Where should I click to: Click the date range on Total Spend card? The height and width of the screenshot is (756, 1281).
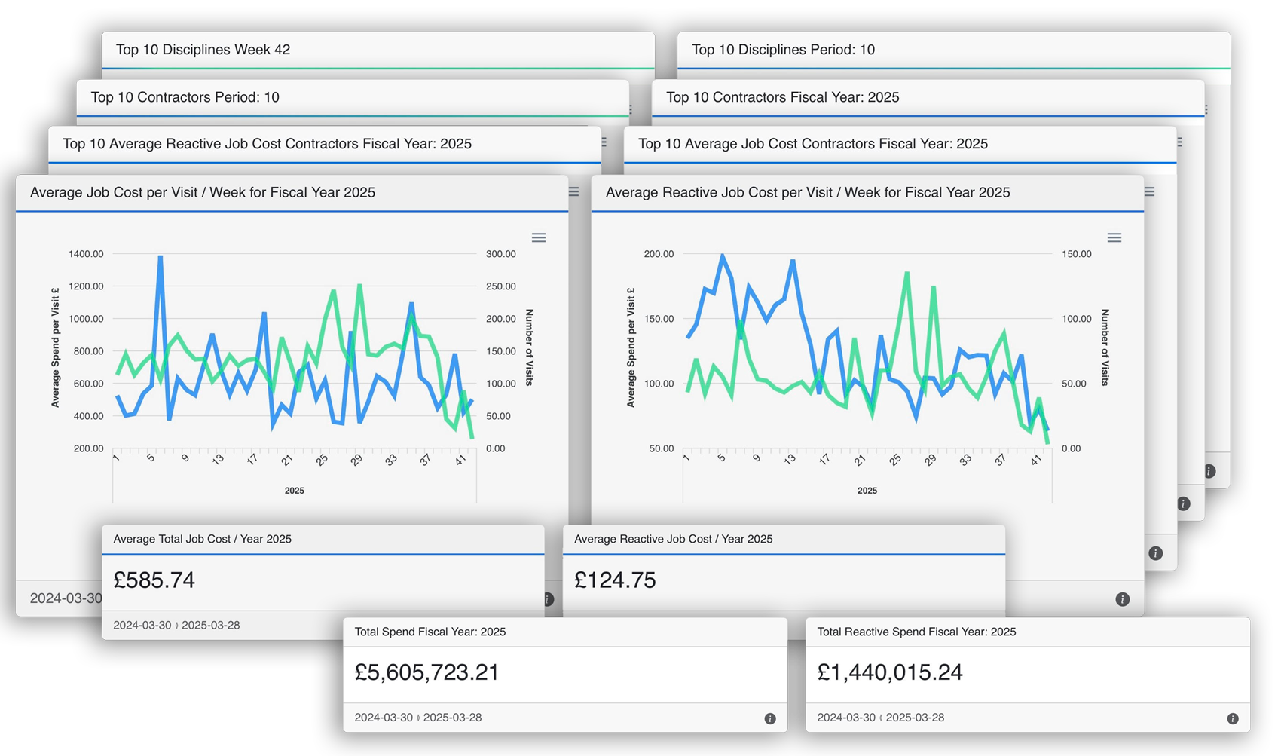click(x=417, y=718)
